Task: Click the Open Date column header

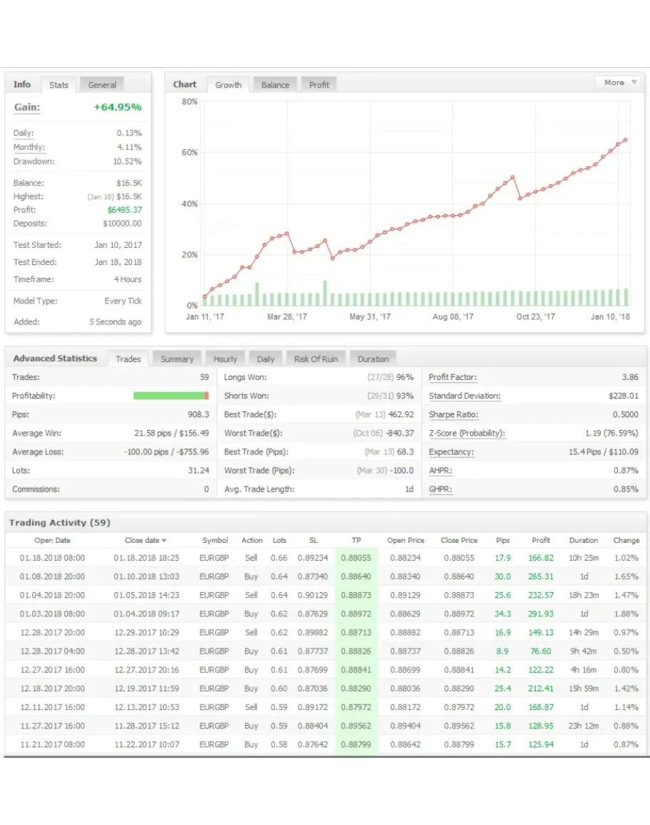Action: click(x=52, y=541)
